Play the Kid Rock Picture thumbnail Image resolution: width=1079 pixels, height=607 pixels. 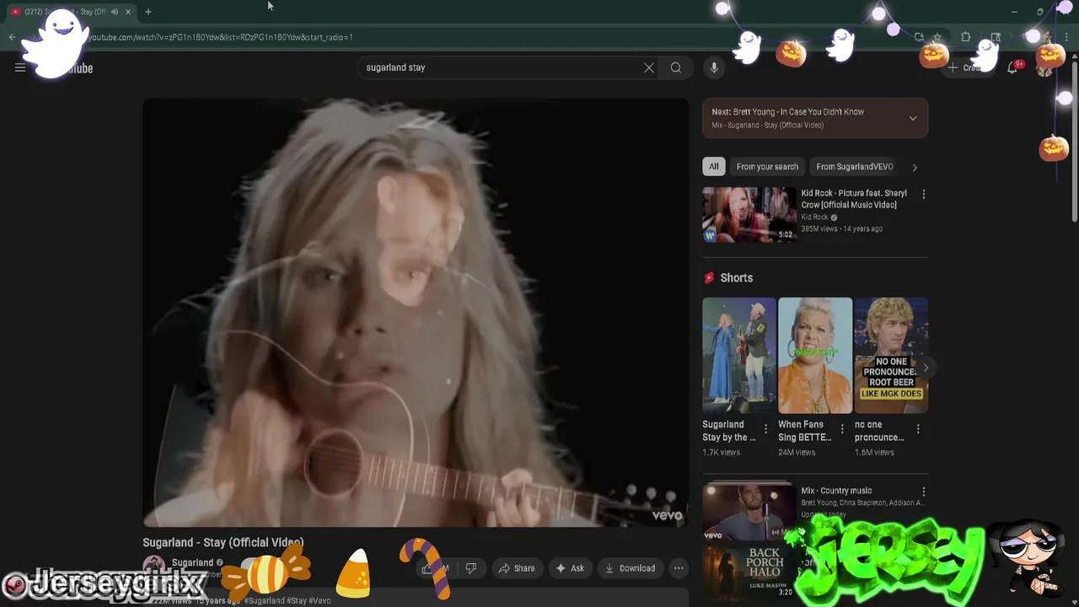coord(749,214)
